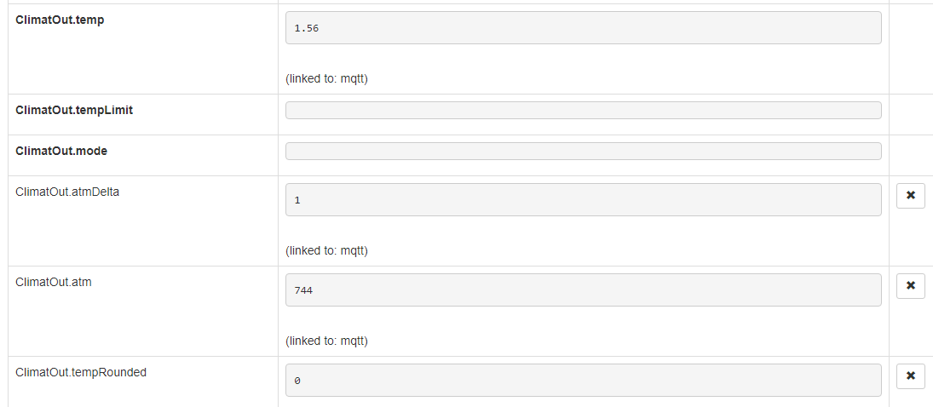
Task: Click the ClimatOut.tempRounded value field
Action: pos(583,381)
